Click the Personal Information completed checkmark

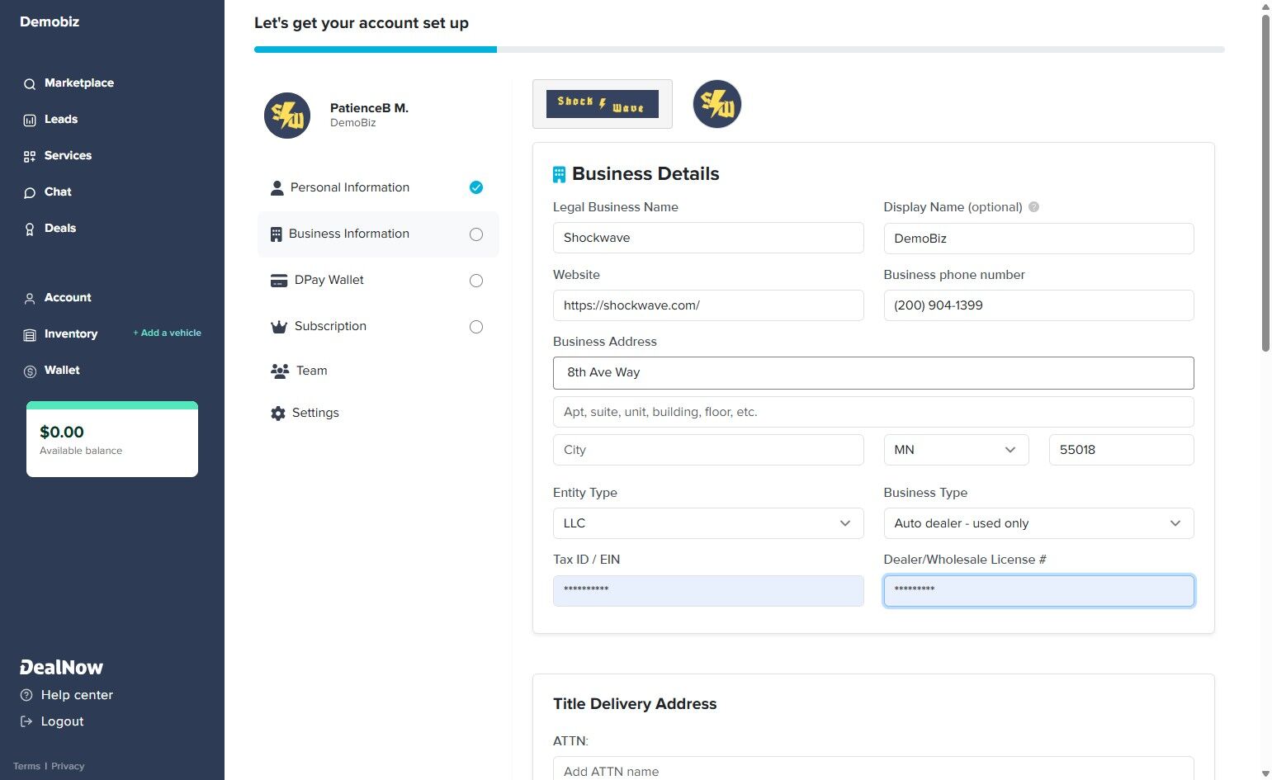pos(476,187)
